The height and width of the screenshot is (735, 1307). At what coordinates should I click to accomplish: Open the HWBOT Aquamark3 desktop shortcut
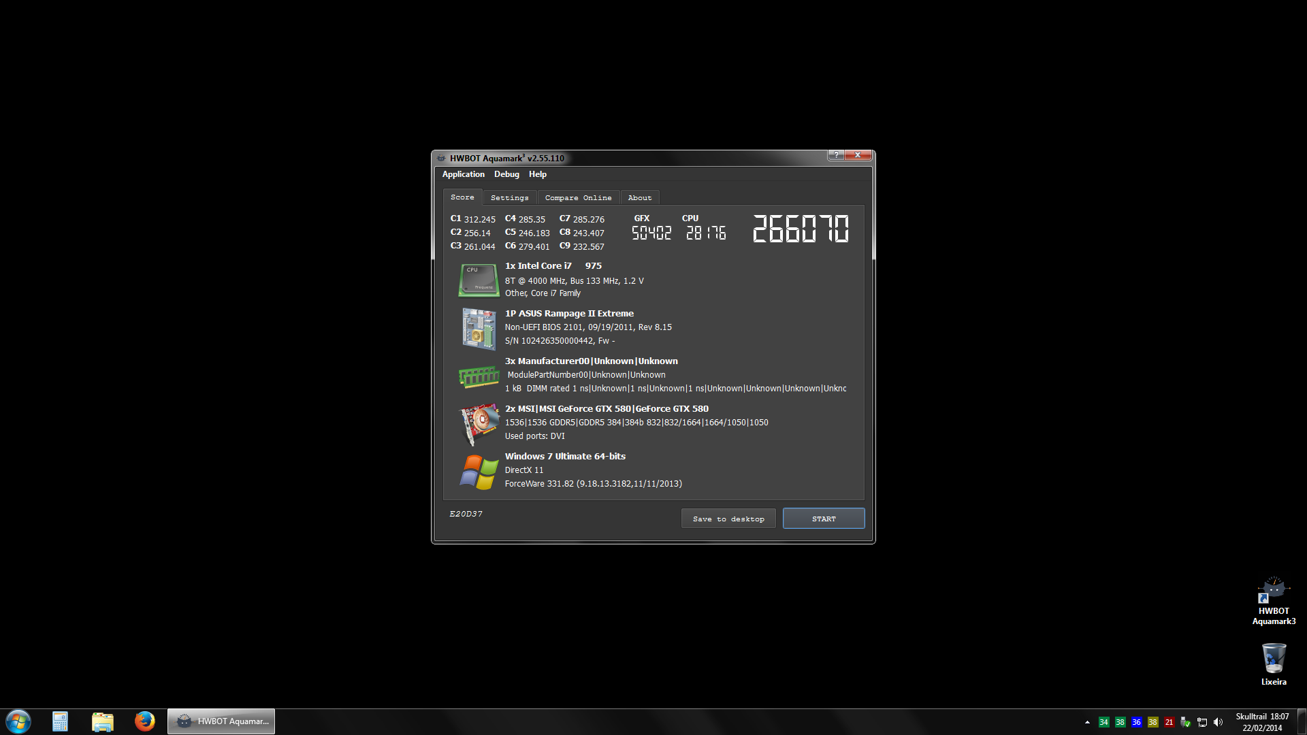(1274, 602)
